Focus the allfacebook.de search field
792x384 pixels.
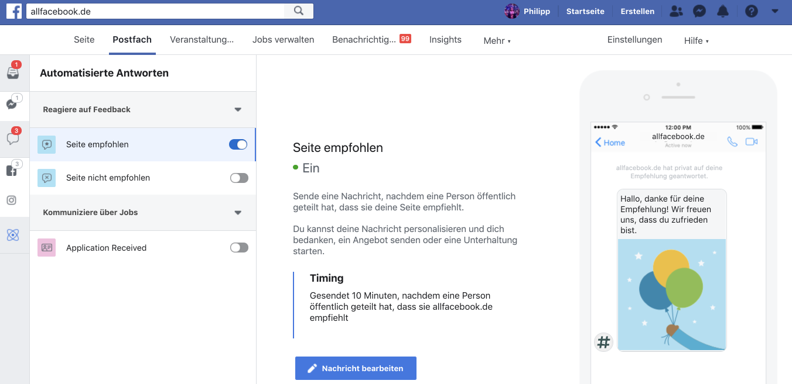click(x=155, y=11)
